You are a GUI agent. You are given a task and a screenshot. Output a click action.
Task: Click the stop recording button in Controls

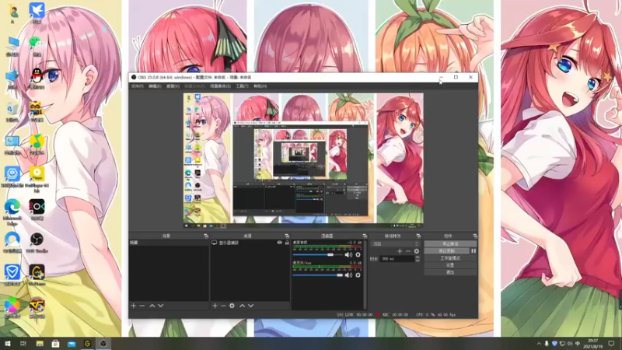pos(446,250)
